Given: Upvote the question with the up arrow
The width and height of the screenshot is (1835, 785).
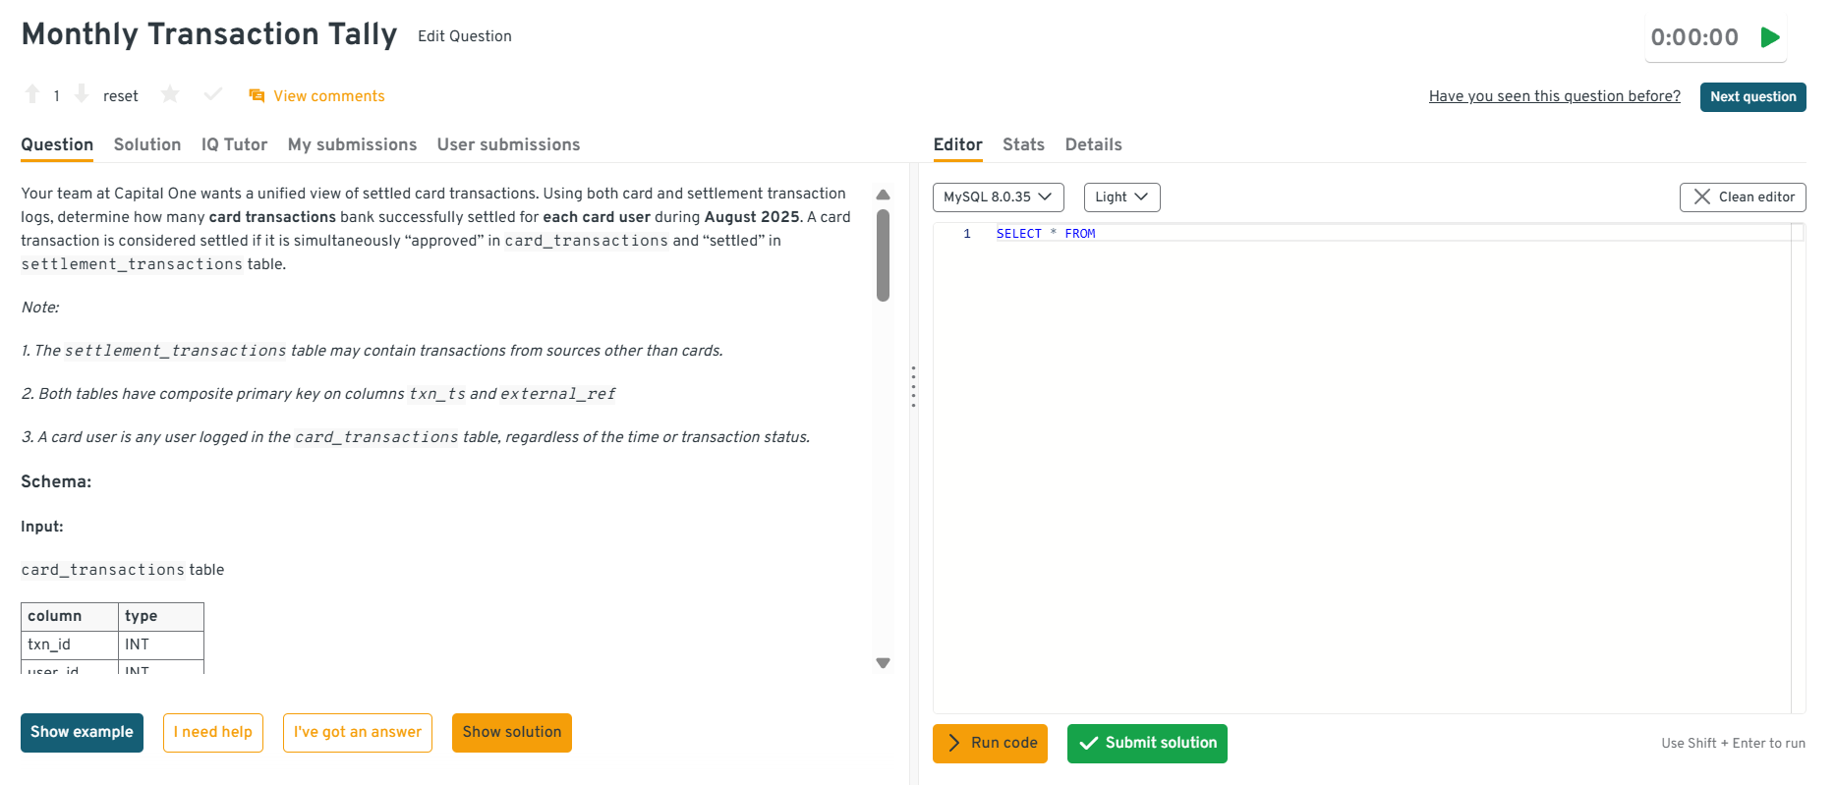Looking at the screenshot, I should point(32,94).
